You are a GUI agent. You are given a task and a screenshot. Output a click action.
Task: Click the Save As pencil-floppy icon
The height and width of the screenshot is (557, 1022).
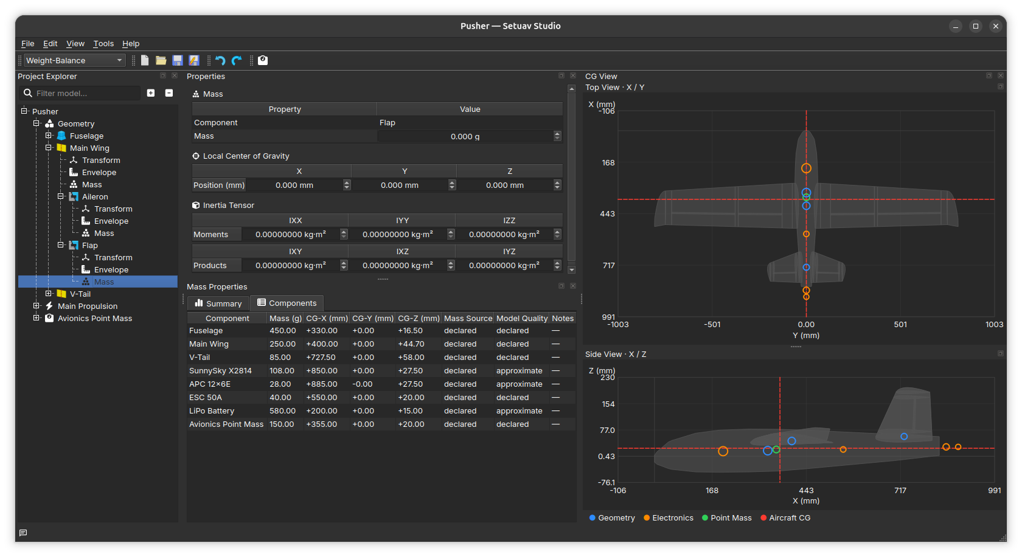194,60
